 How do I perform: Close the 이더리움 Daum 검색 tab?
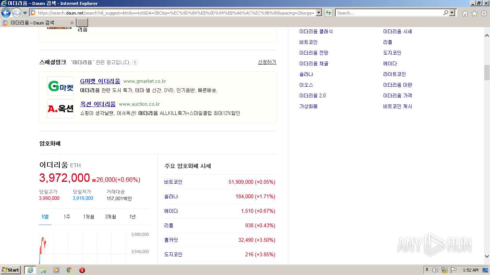coord(72,23)
